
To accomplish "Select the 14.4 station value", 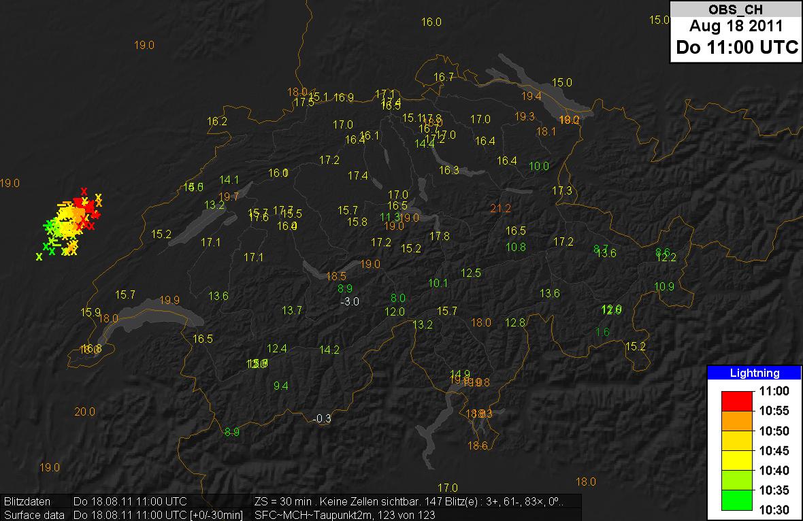I will [x=424, y=144].
